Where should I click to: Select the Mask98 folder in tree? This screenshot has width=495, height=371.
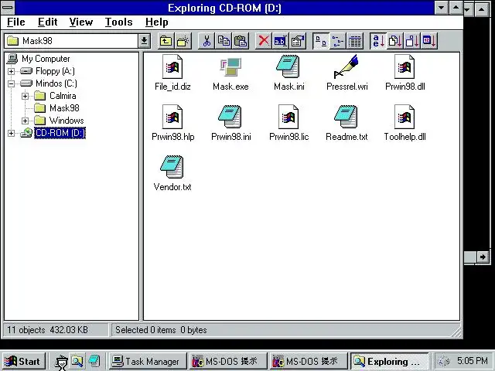64,108
